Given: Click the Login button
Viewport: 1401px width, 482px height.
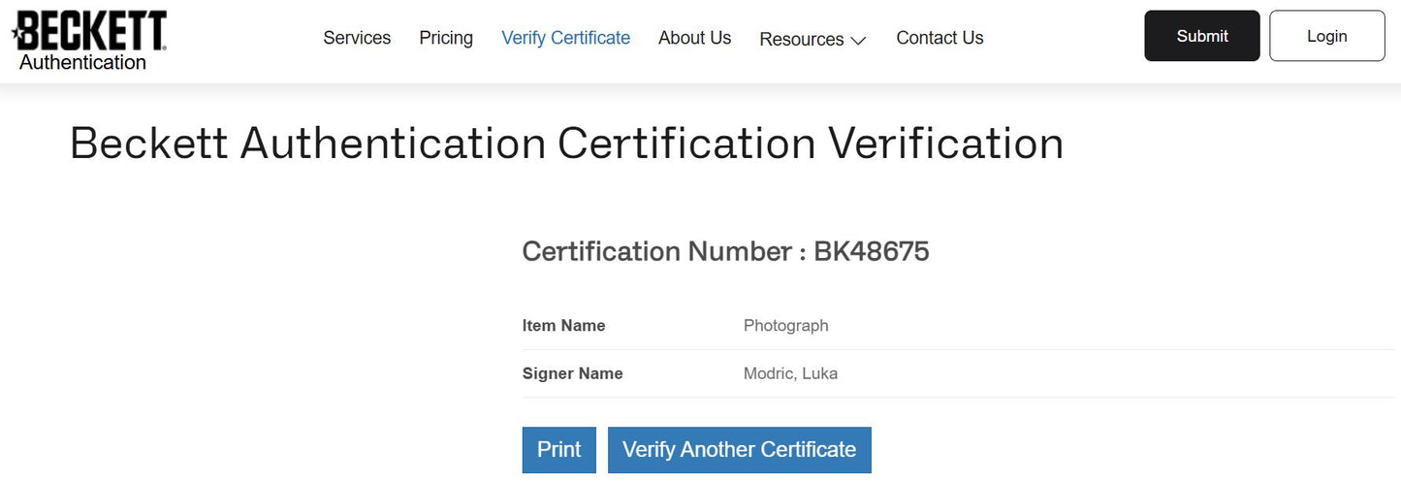Looking at the screenshot, I should coord(1326,36).
